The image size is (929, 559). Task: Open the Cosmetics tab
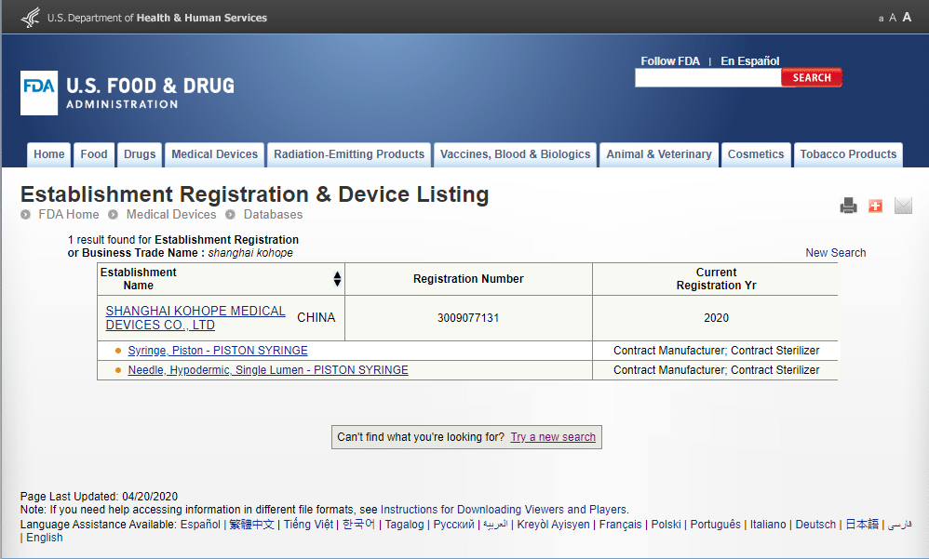pyautogui.click(x=756, y=154)
